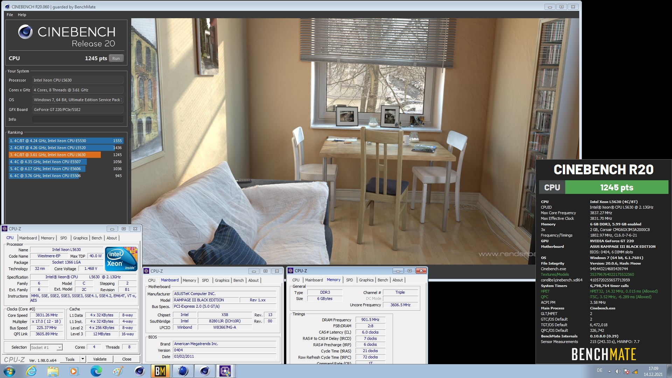Click the CPU-Z Tools button
Image resolution: width=672 pixels, height=378 pixels.
click(x=70, y=359)
